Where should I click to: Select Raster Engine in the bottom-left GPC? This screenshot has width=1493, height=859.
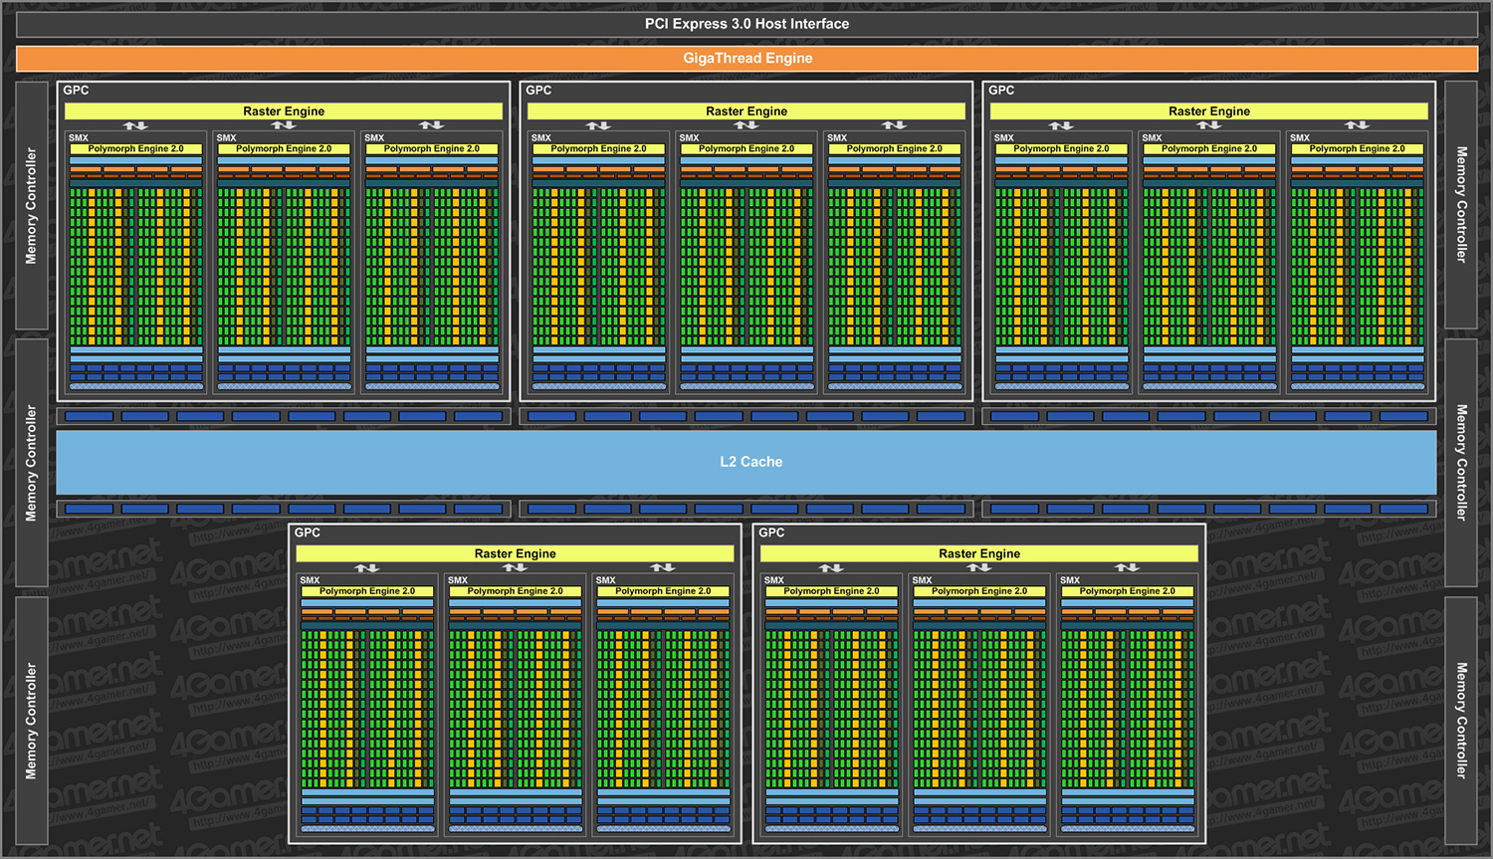coord(515,553)
